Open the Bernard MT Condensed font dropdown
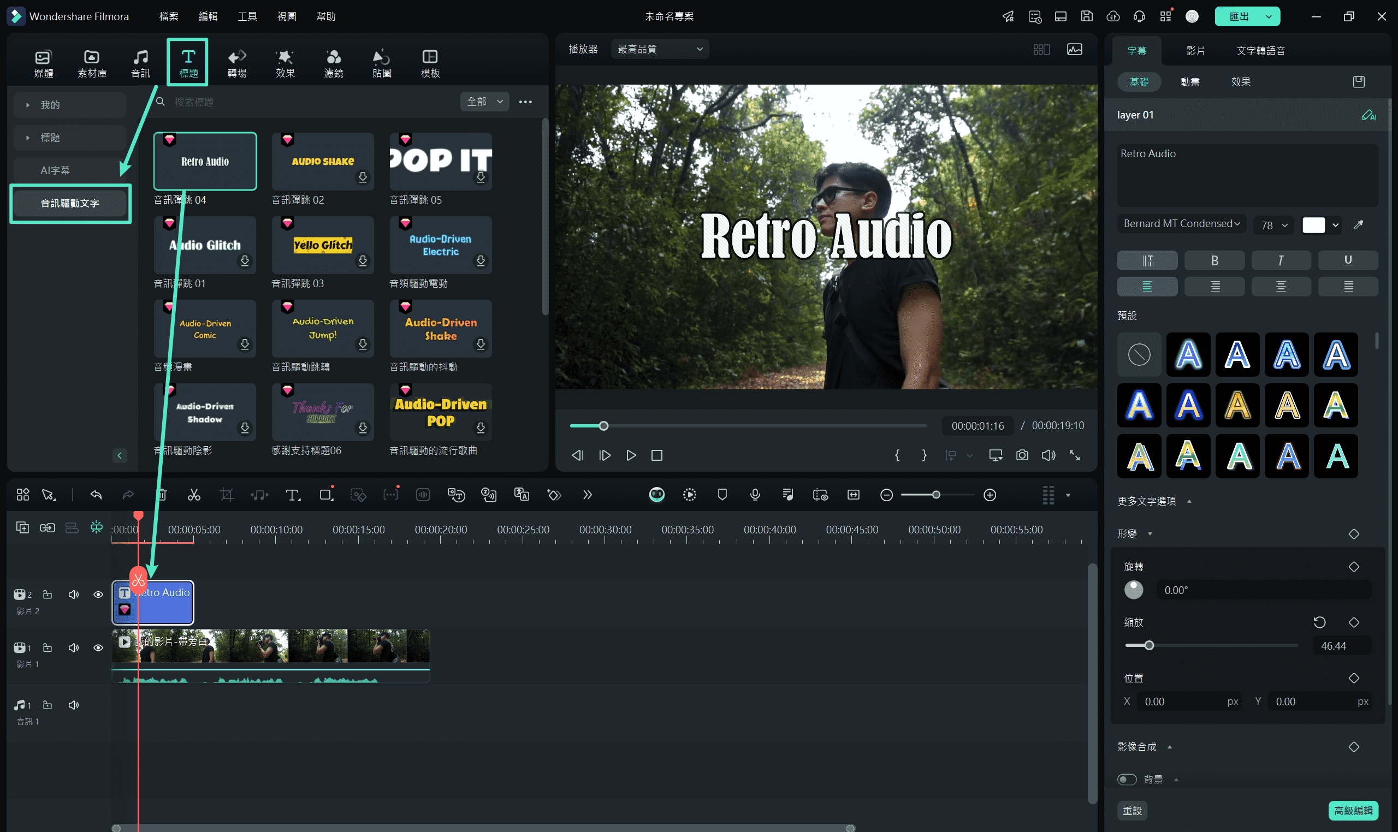Viewport: 1398px width, 832px height. pyautogui.click(x=1181, y=224)
